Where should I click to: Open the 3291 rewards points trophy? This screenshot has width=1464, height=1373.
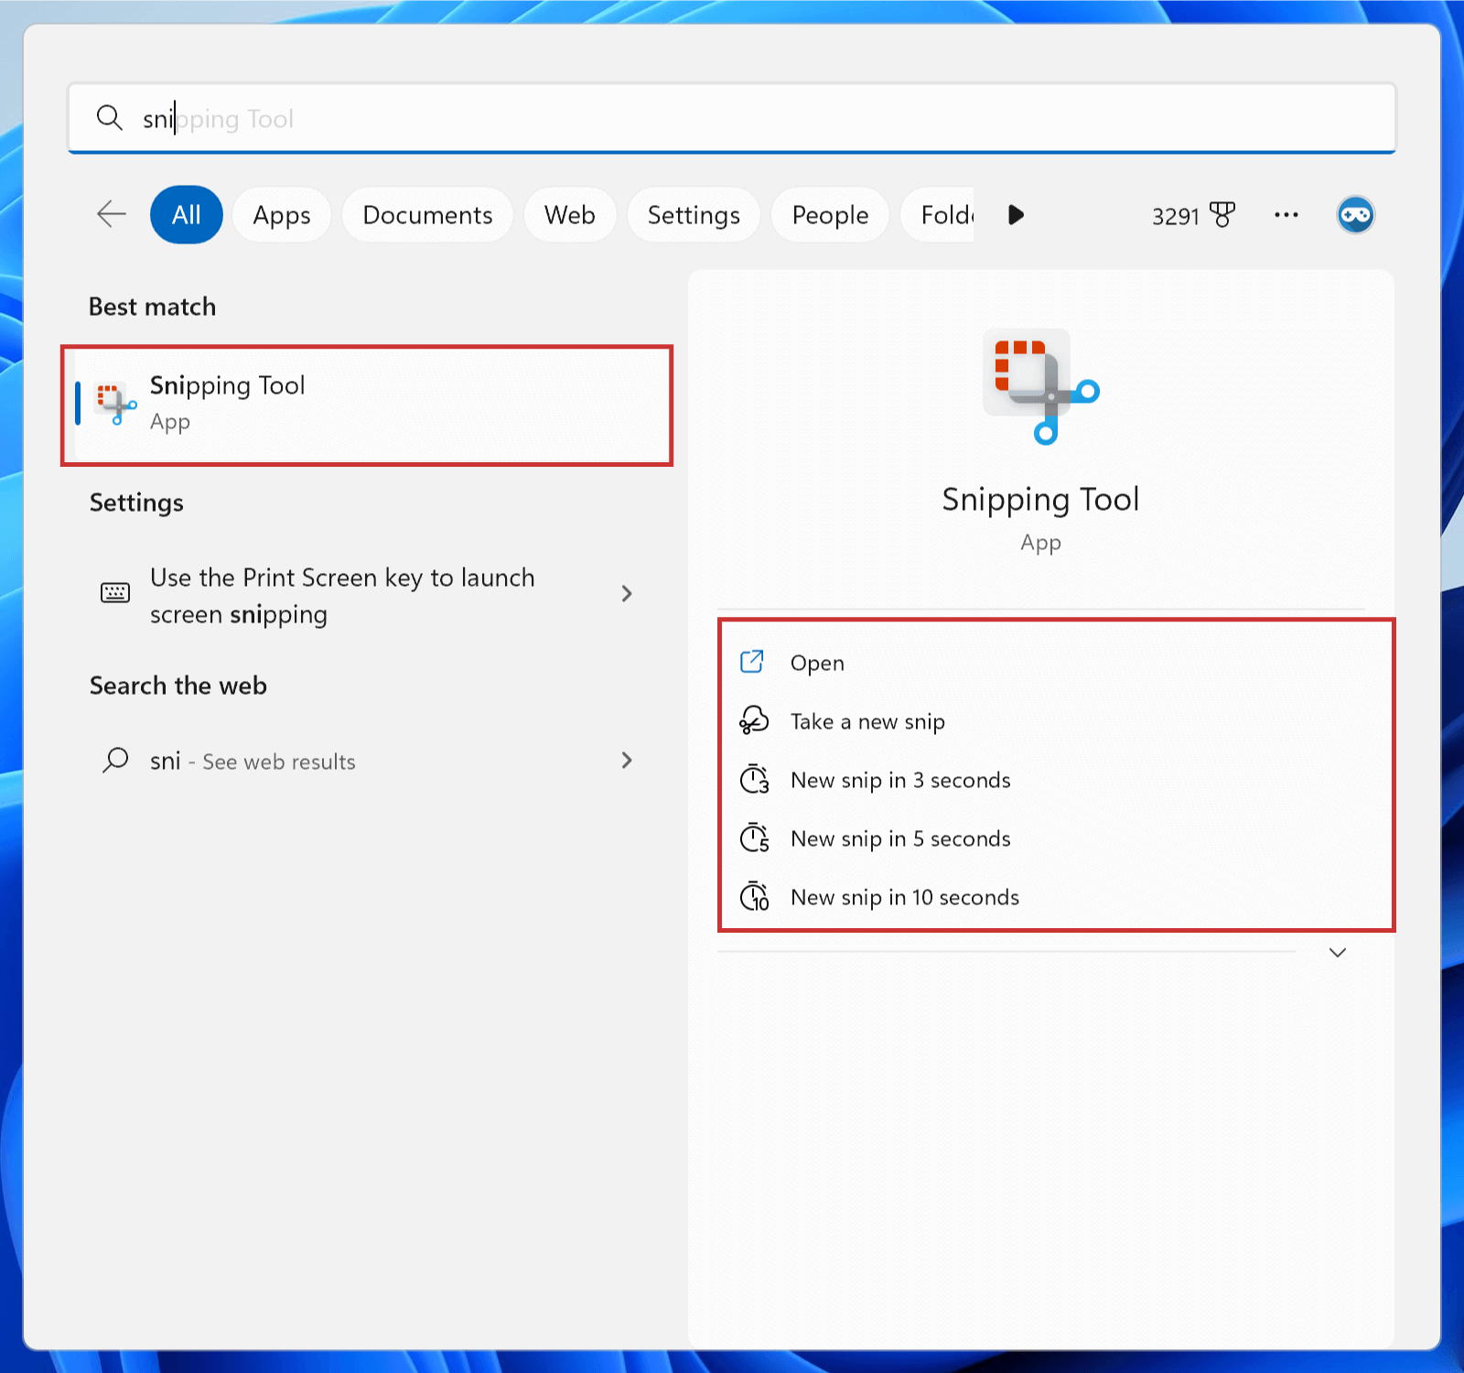(1193, 215)
